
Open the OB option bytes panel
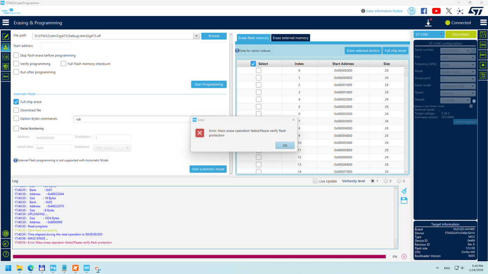click(x=5, y=57)
